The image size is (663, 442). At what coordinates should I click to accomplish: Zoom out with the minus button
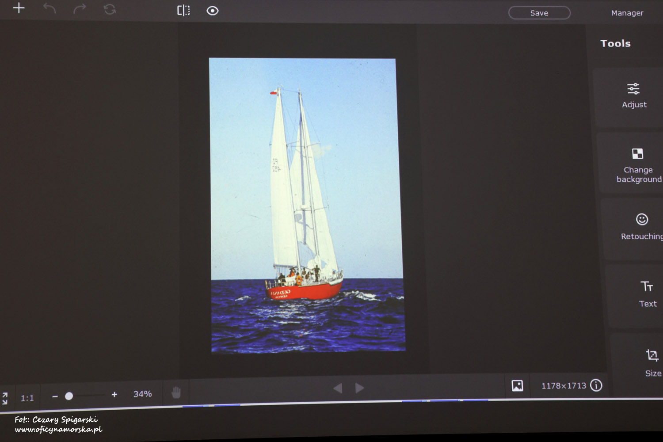point(55,396)
